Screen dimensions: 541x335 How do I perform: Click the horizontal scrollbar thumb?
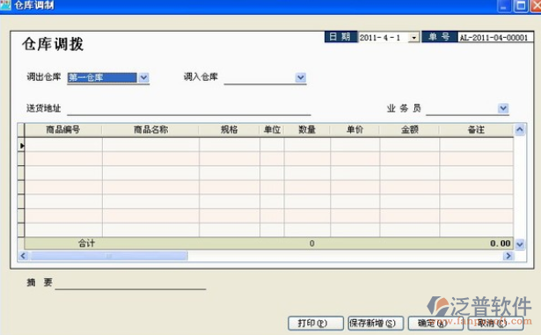tap(109, 256)
